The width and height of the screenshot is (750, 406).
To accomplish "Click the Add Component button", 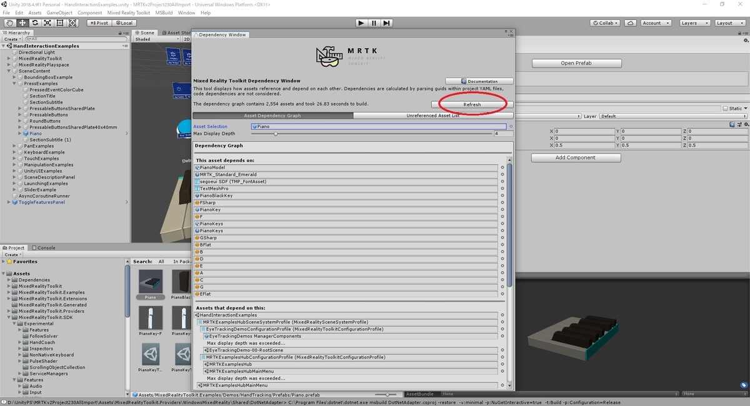I will pyautogui.click(x=576, y=157).
